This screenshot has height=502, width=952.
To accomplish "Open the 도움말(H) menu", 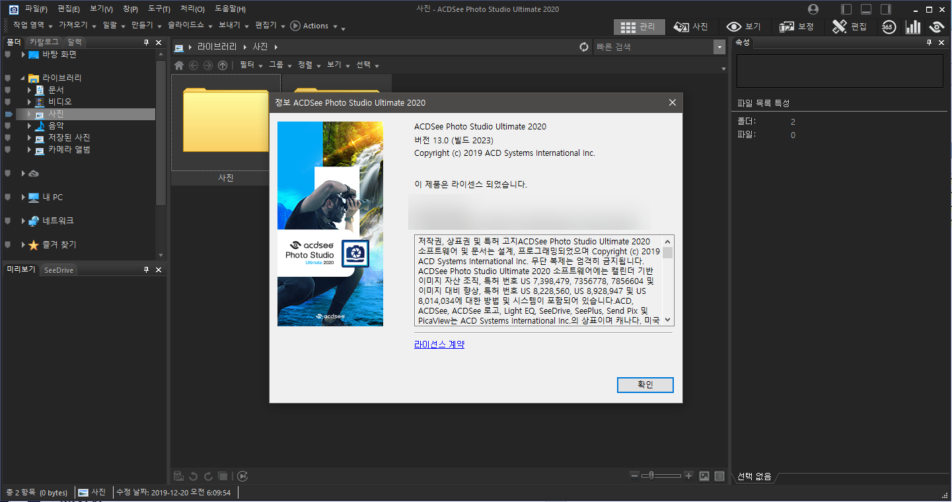I will [x=230, y=9].
